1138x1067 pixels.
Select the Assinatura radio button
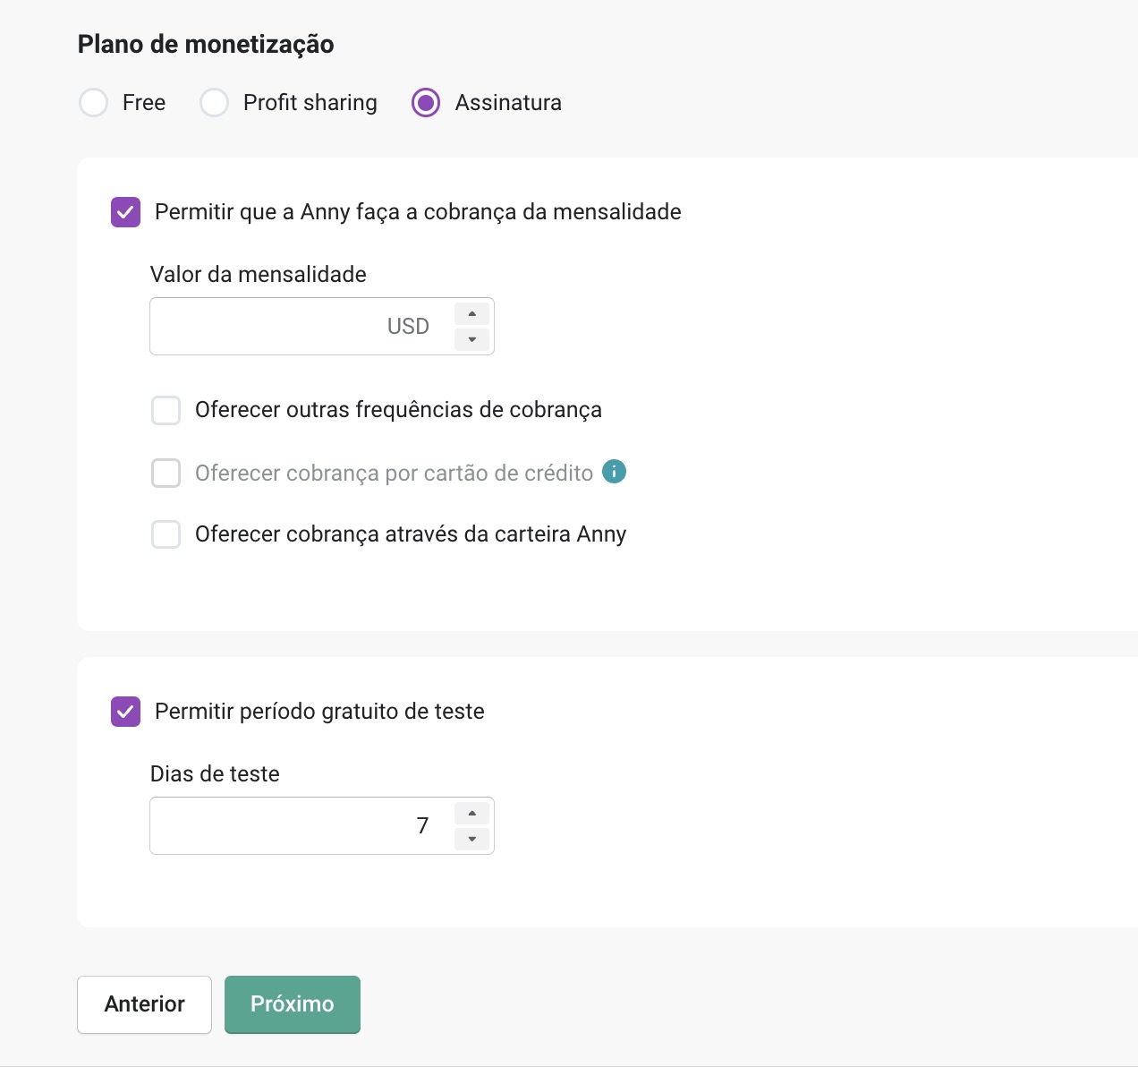click(x=426, y=103)
